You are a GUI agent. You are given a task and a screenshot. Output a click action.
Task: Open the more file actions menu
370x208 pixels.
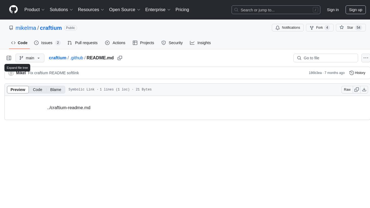point(366,58)
